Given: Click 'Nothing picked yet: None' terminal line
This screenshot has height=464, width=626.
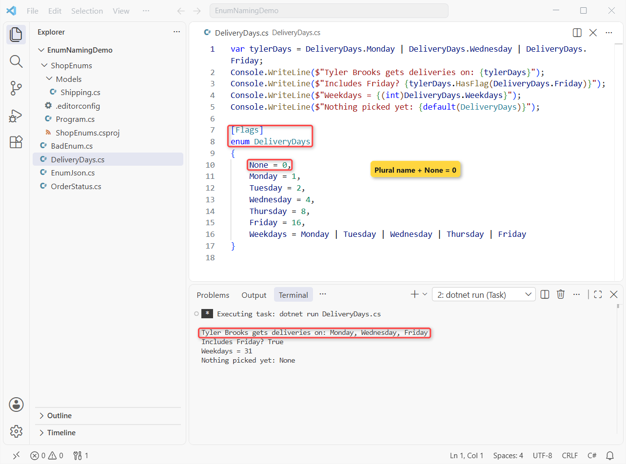Looking at the screenshot, I should pyautogui.click(x=248, y=360).
